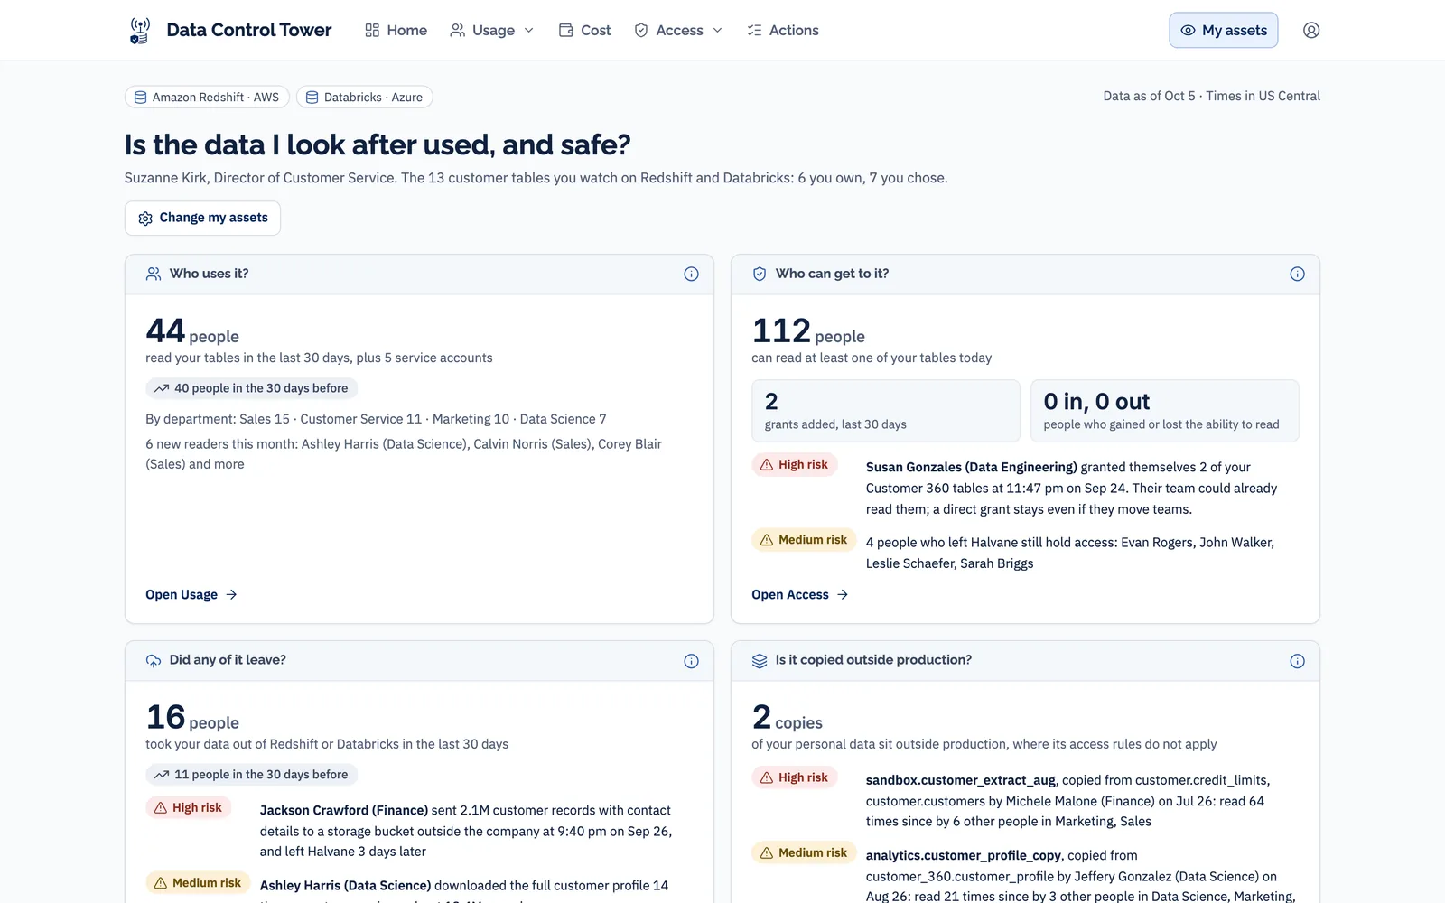This screenshot has height=903, width=1445.
Task: Follow the Open Access link
Action: 800,594
